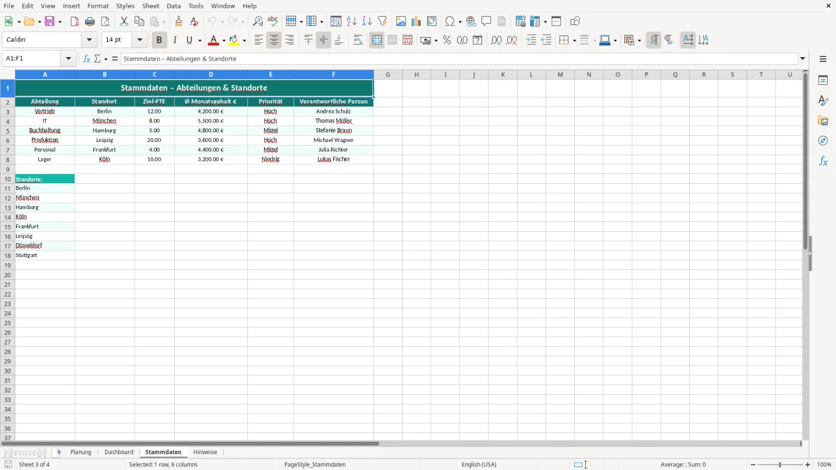Switch to the Hinweise sheet tab

tap(206, 453)
